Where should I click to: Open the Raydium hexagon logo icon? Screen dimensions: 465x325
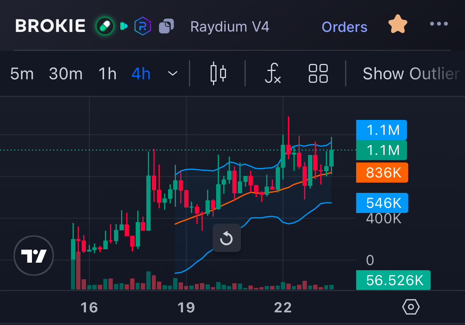tap(143, 26)
